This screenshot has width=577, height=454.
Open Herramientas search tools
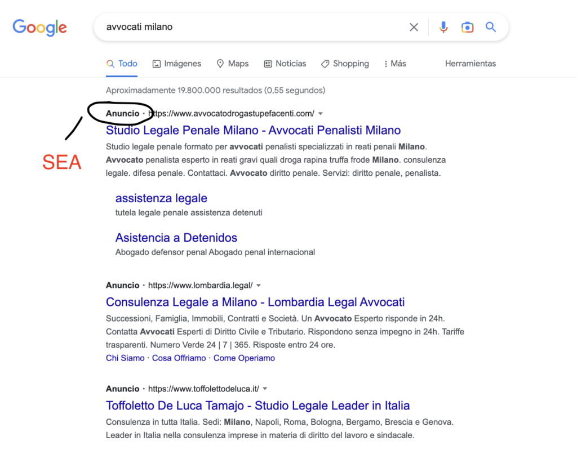point(471,64)
